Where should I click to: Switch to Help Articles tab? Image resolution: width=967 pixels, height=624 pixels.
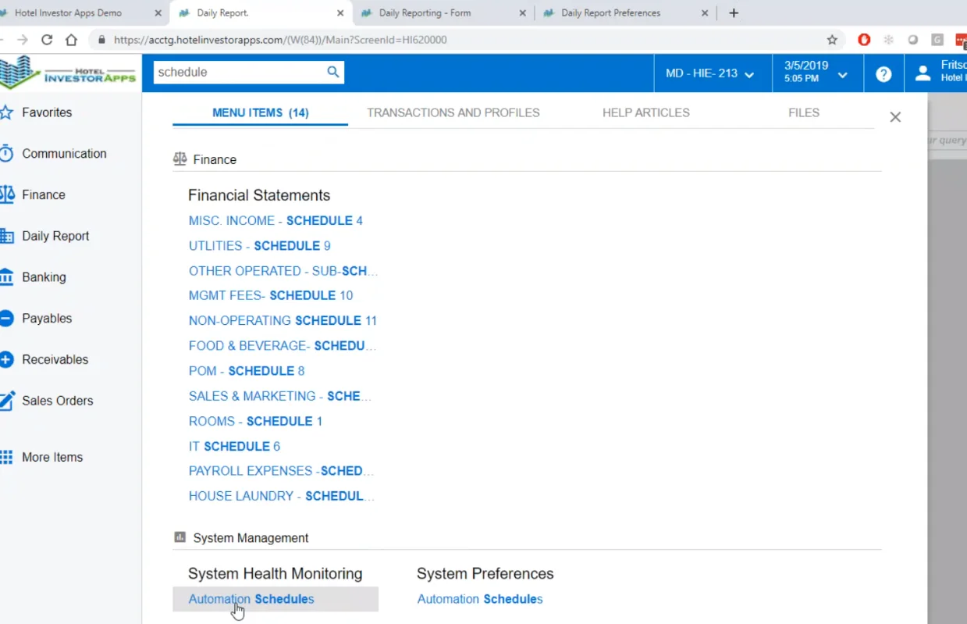(646, 112)
